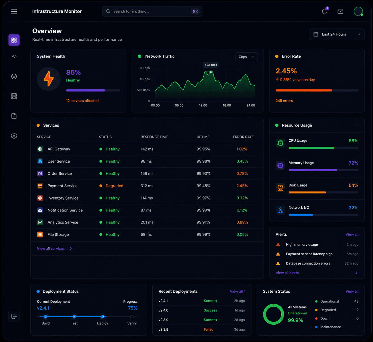Click the v2.3.8 Failed deployment row

coord(202,329)
